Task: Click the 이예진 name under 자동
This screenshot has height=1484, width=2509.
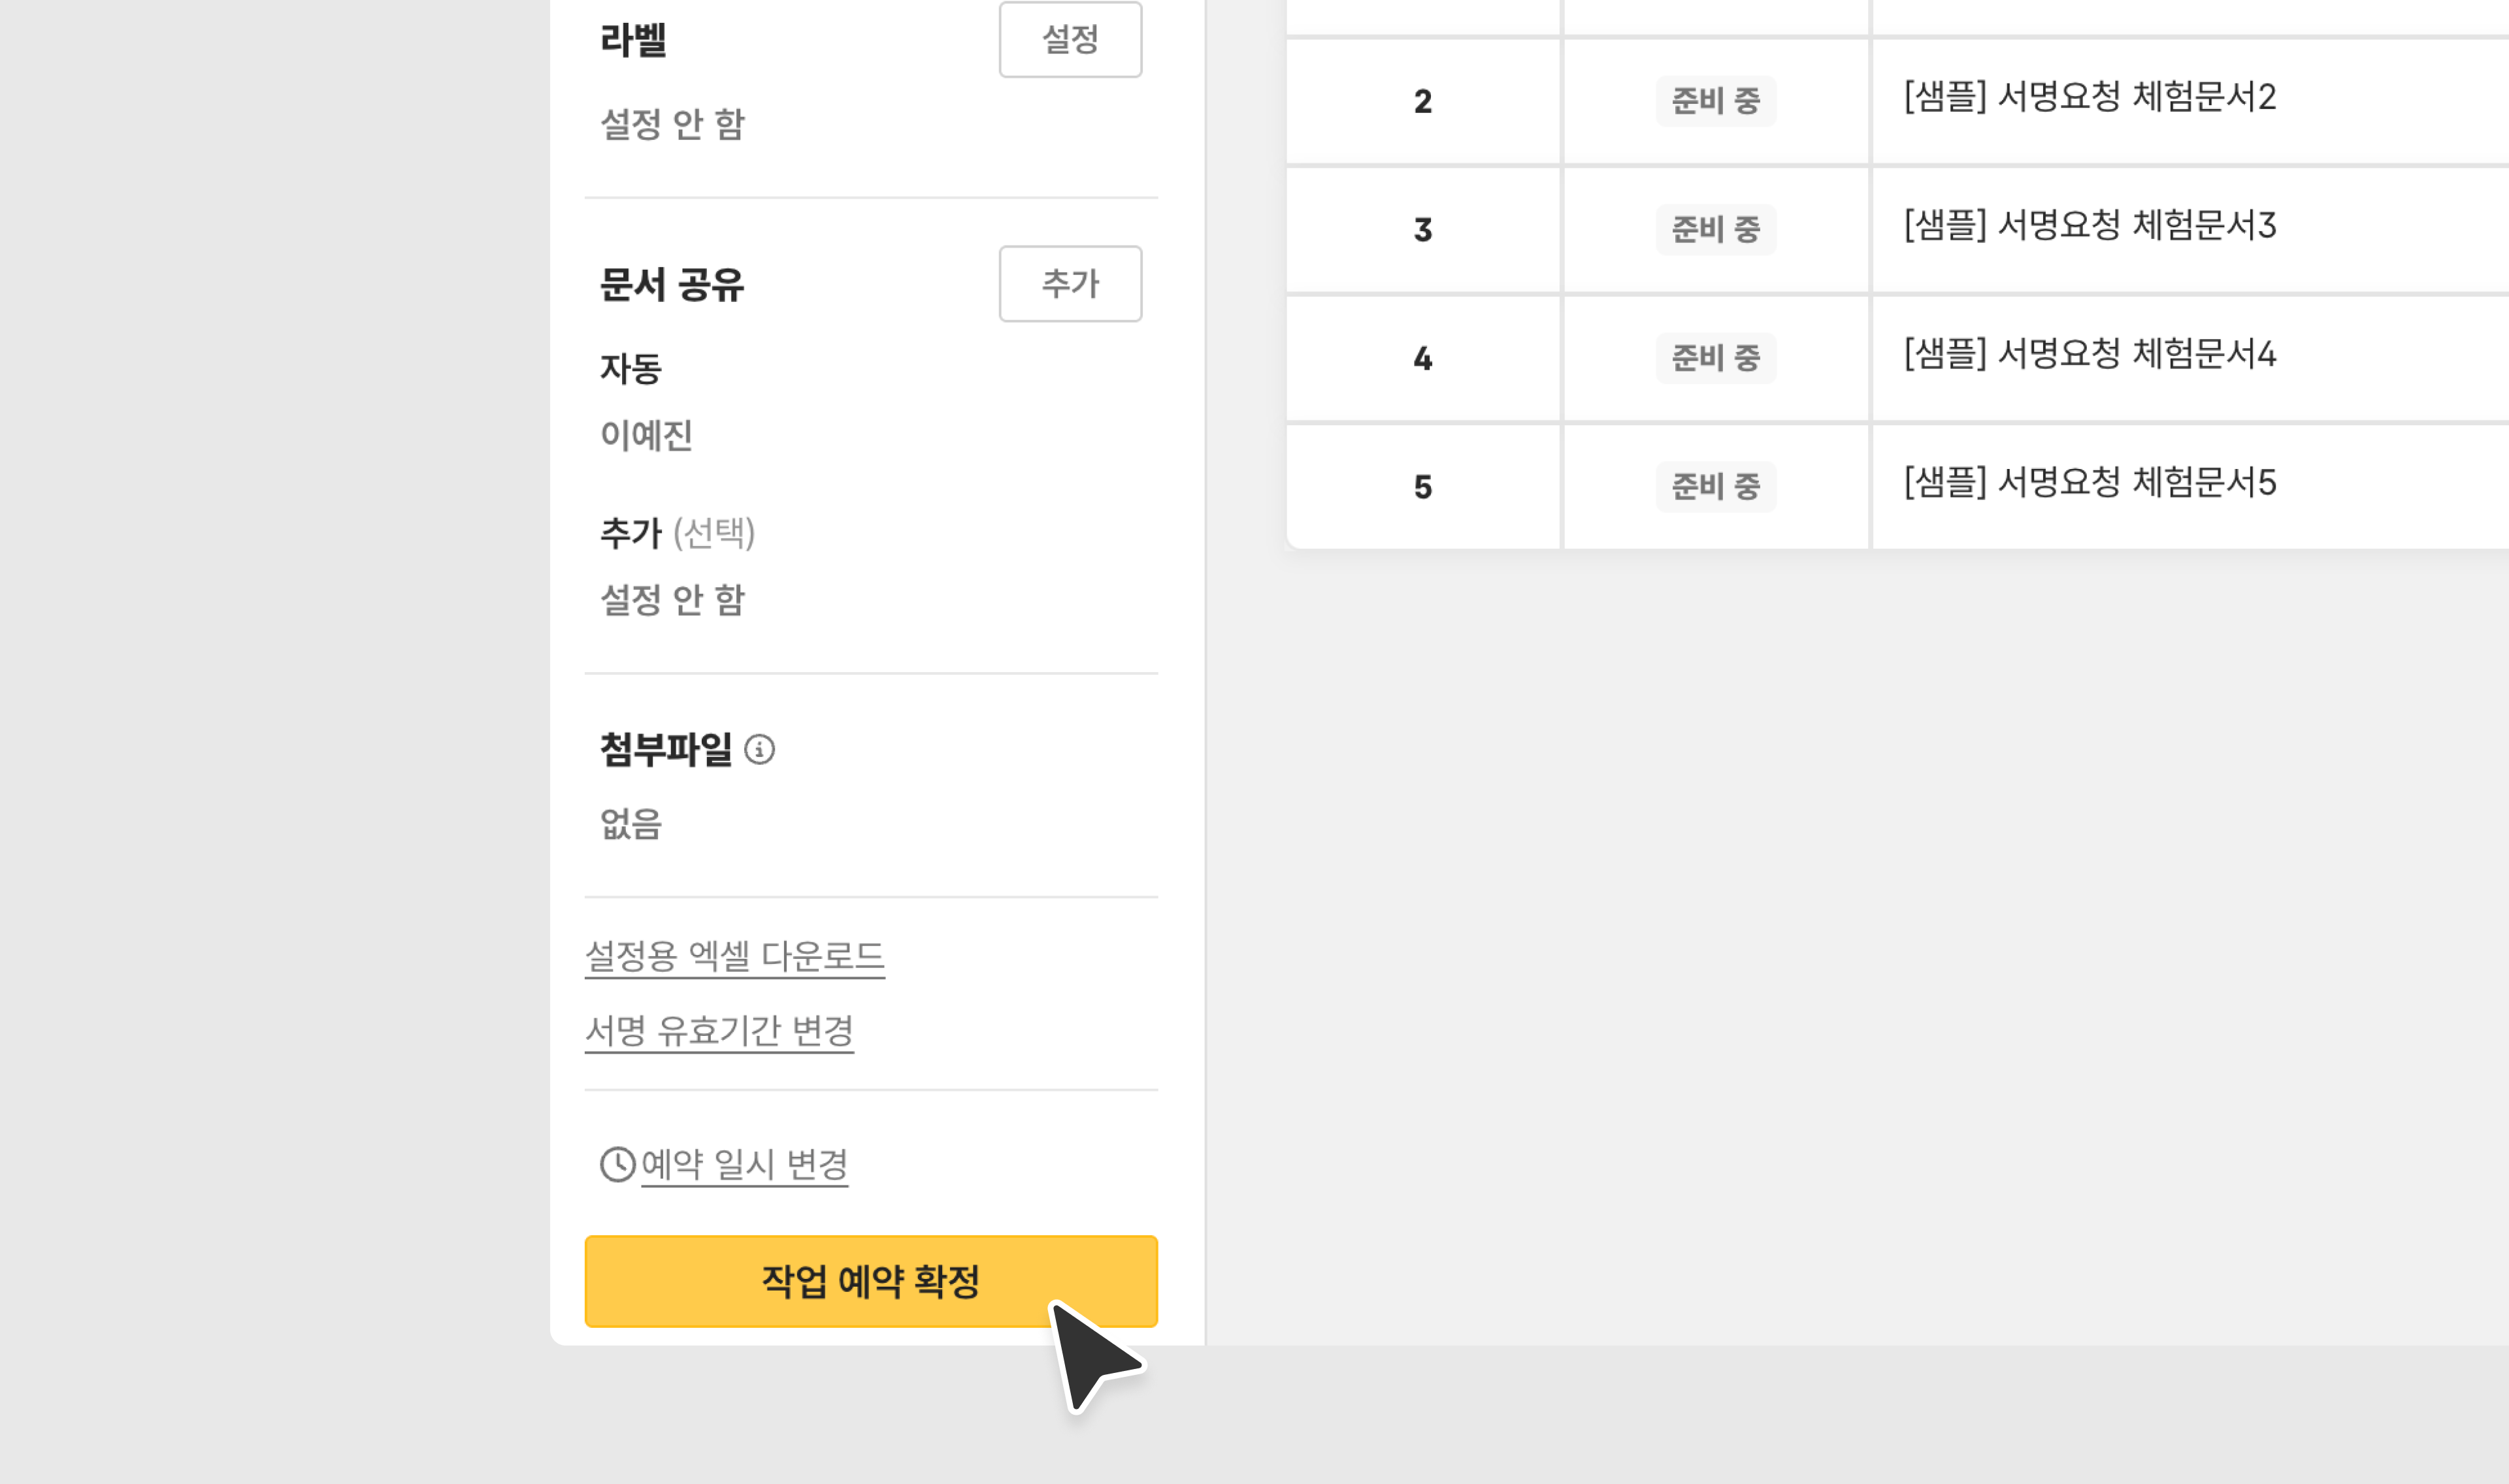Action: point(646,435)
